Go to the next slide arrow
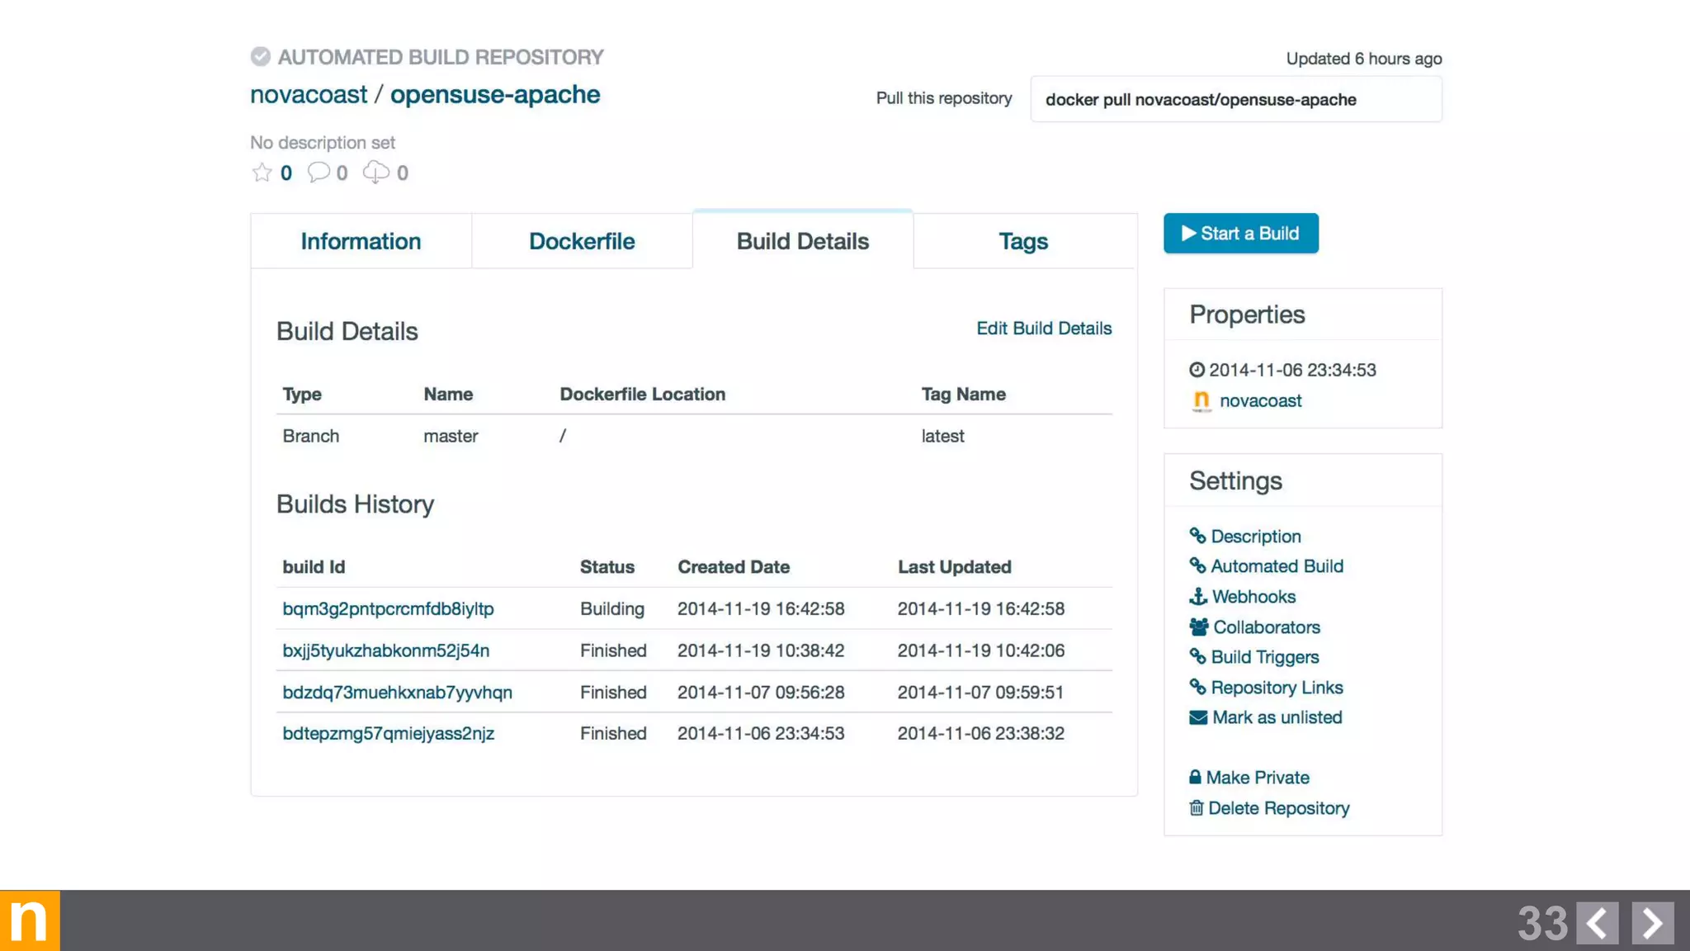The image size is (1690, 951). pos(1652,923)
